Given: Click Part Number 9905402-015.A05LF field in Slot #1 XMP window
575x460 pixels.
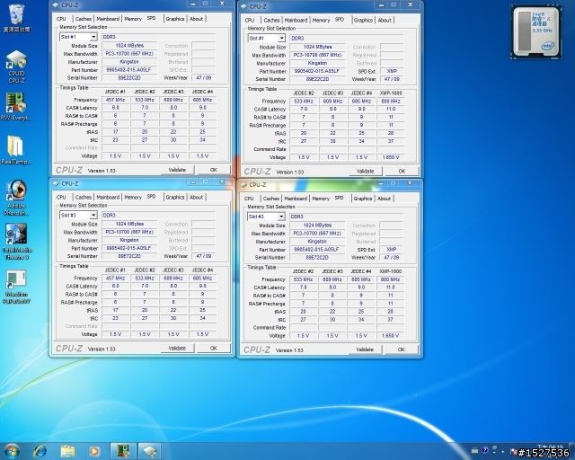Looking at the screenshot, I should [x=317, y=71].
